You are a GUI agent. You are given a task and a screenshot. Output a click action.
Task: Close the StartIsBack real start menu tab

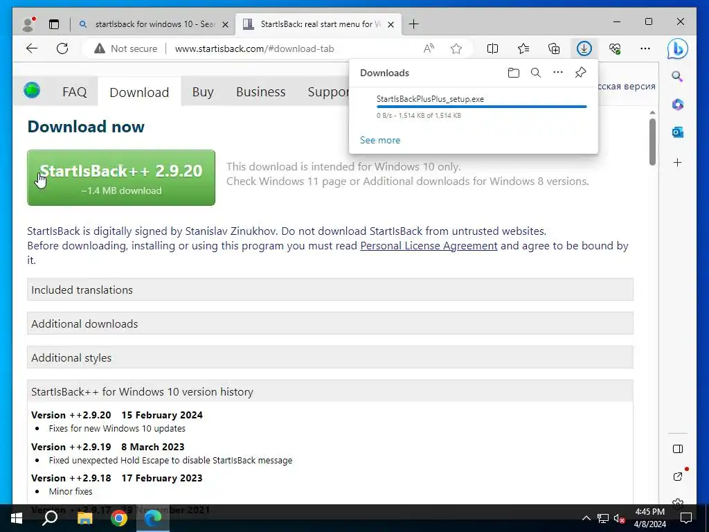(391, 24)
